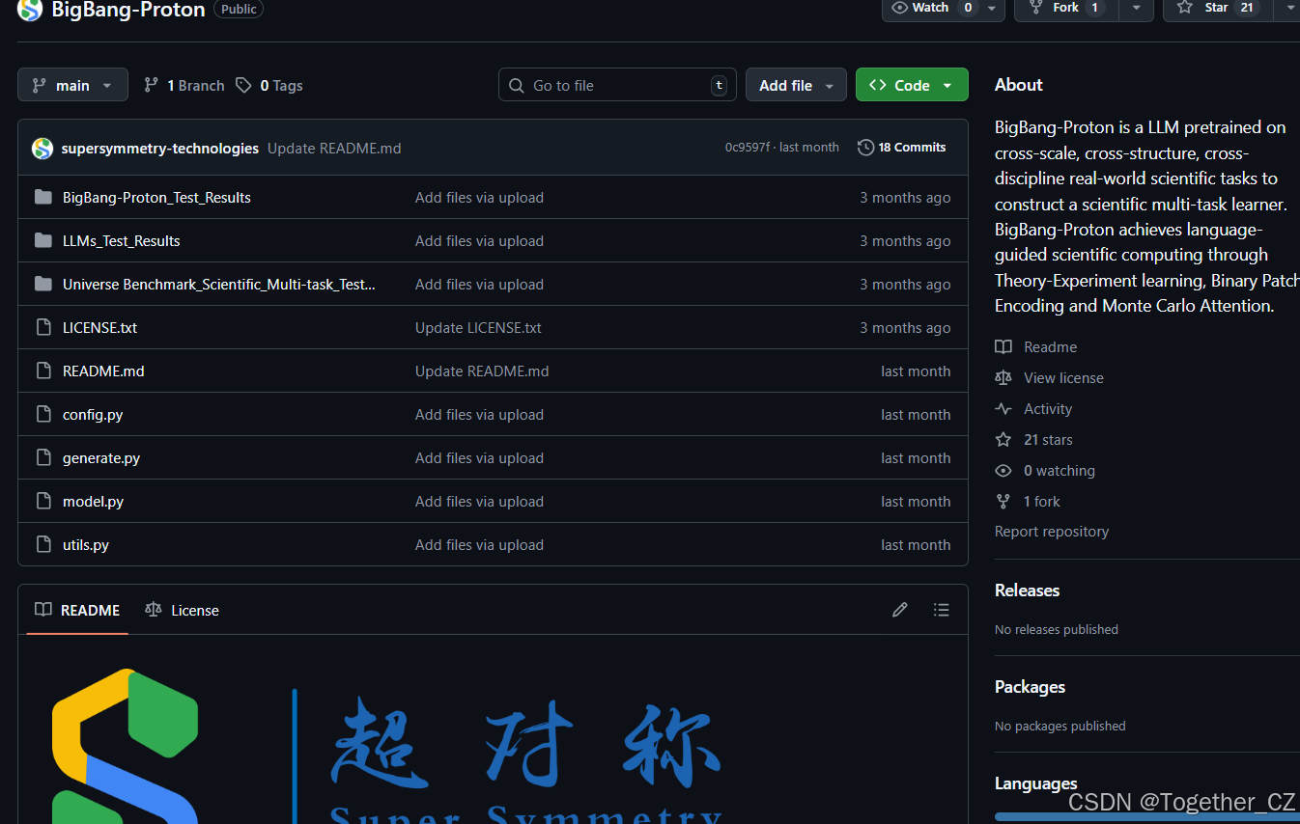Image resolution: width=1300 pixels, height=824 pixels.
Task: Click the folder icon for Universe Benchmark directory
Action: pyautogui.click(x=42, y=284)
